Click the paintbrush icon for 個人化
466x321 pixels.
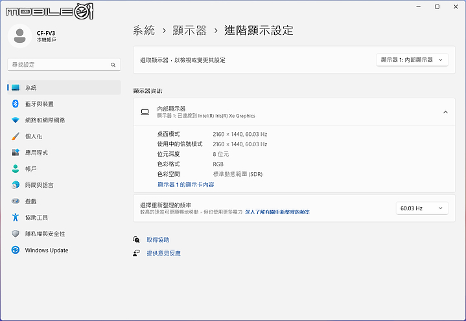pyautogui.click(x=16, y=136)
